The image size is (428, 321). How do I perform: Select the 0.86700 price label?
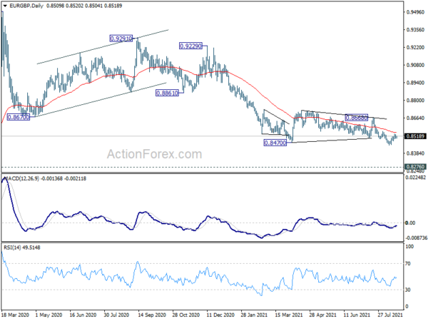(19, 117)
